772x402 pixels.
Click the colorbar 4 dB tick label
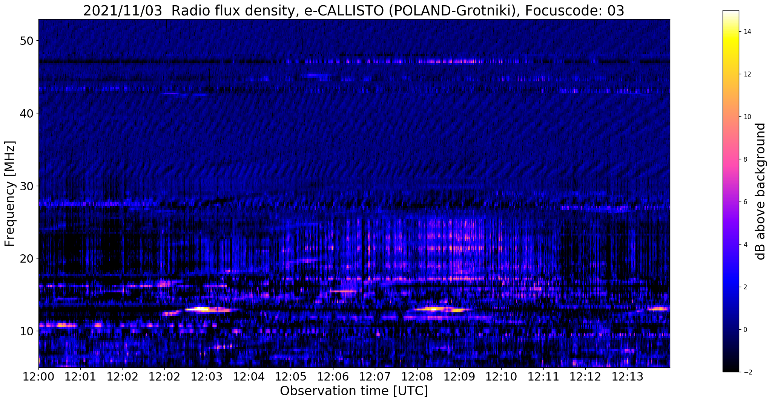tap(745, 245)
